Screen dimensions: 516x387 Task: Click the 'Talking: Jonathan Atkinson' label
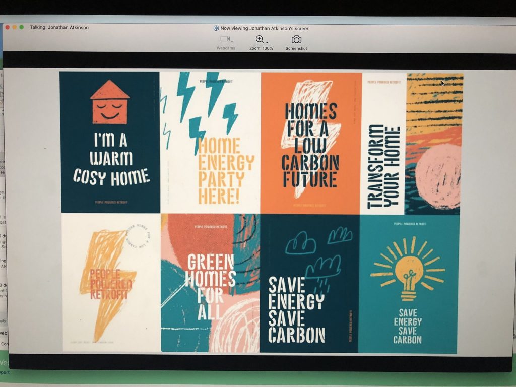click(59, 27)
